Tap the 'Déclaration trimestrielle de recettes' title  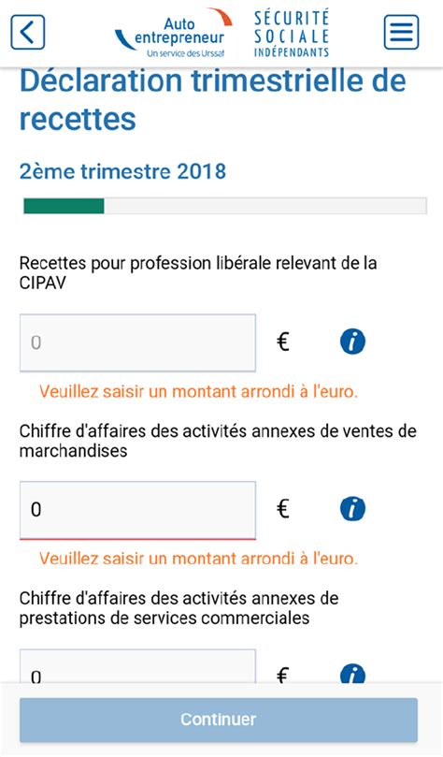click(x=212, y=100)
